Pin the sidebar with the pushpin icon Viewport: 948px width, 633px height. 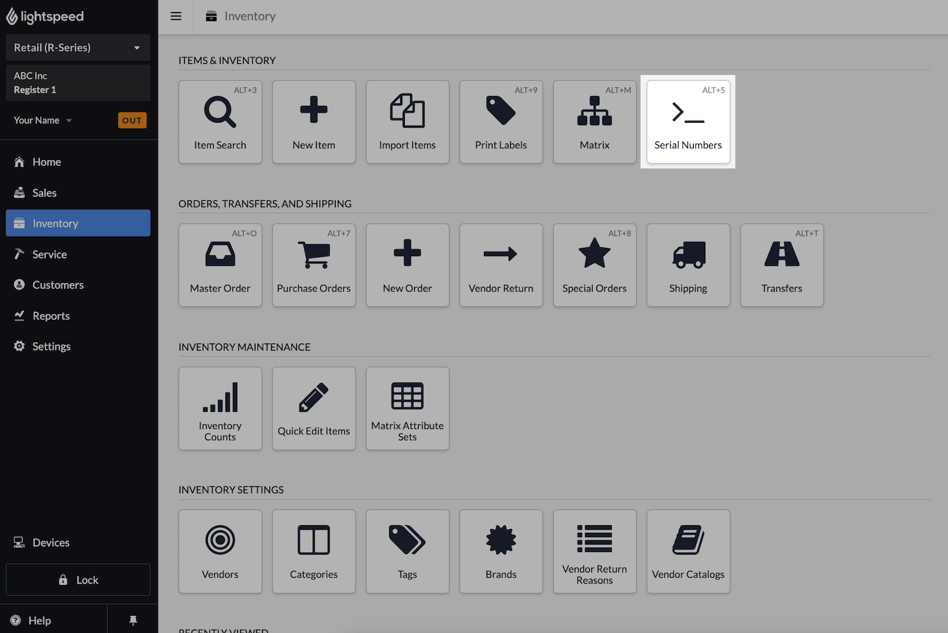click(133, 620)
